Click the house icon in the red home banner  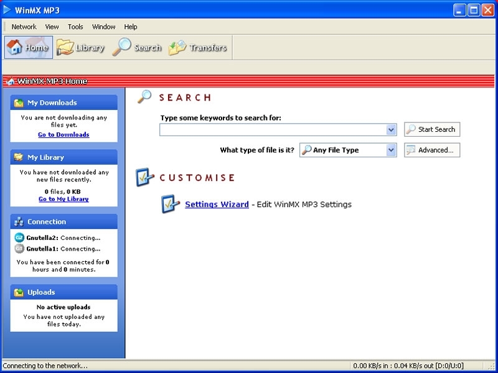coord(11,81)
